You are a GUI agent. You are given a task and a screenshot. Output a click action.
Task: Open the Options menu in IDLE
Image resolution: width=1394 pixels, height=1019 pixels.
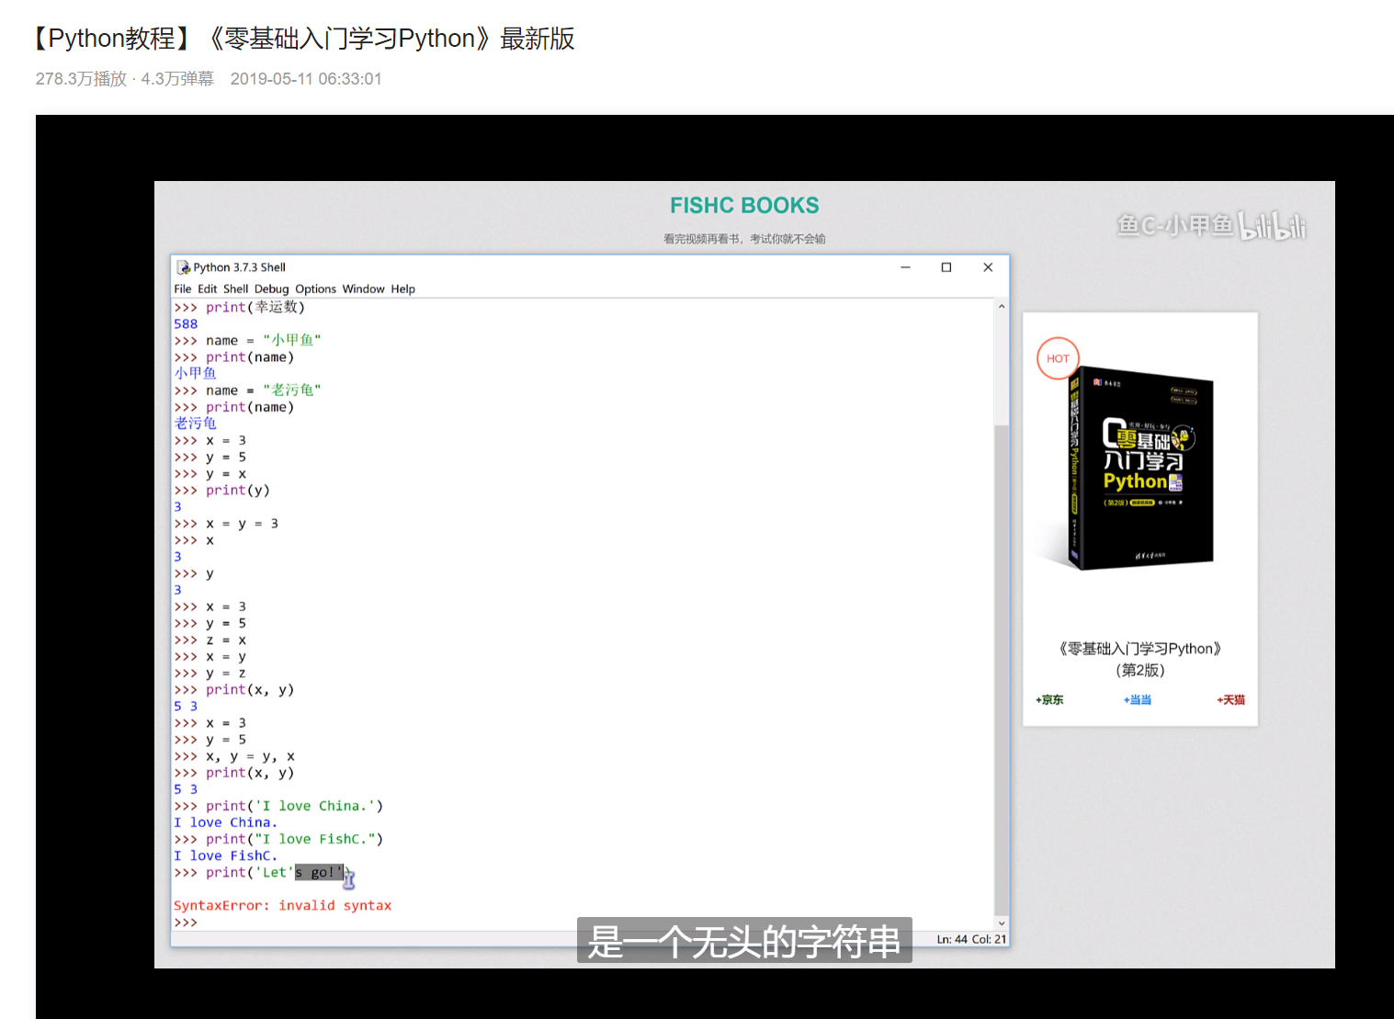(x=316, y=289)
